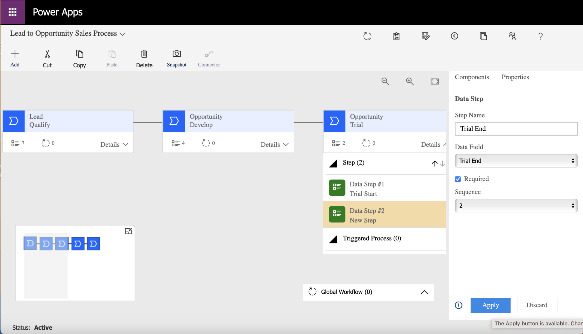Image resolution: width=583 pixels, height=334 pixels.
Task: Click the help question mark icon
Action: pyautogui.click(x=540, y=36)
